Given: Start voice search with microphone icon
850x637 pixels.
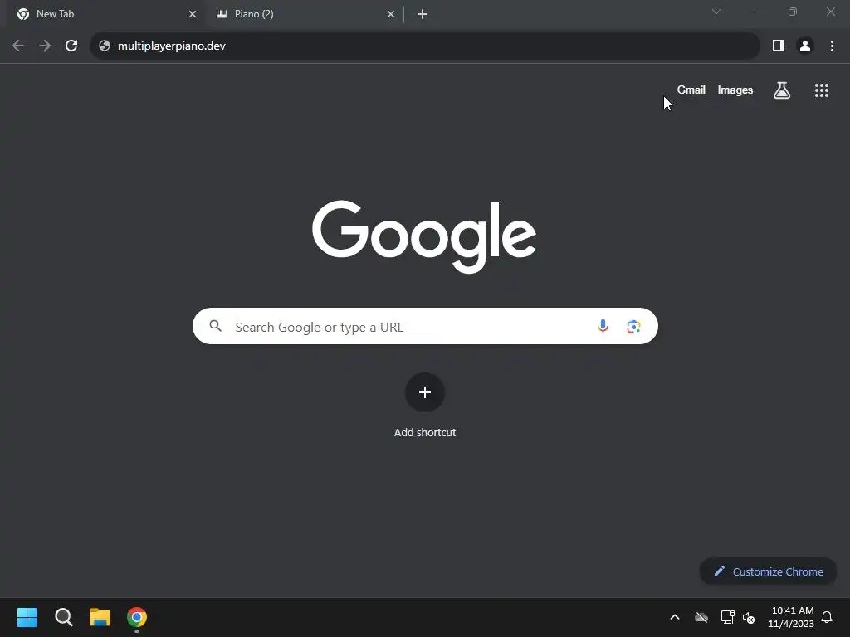Looking at the screenshot, I should pyautogui.click(x=603, y=327).
